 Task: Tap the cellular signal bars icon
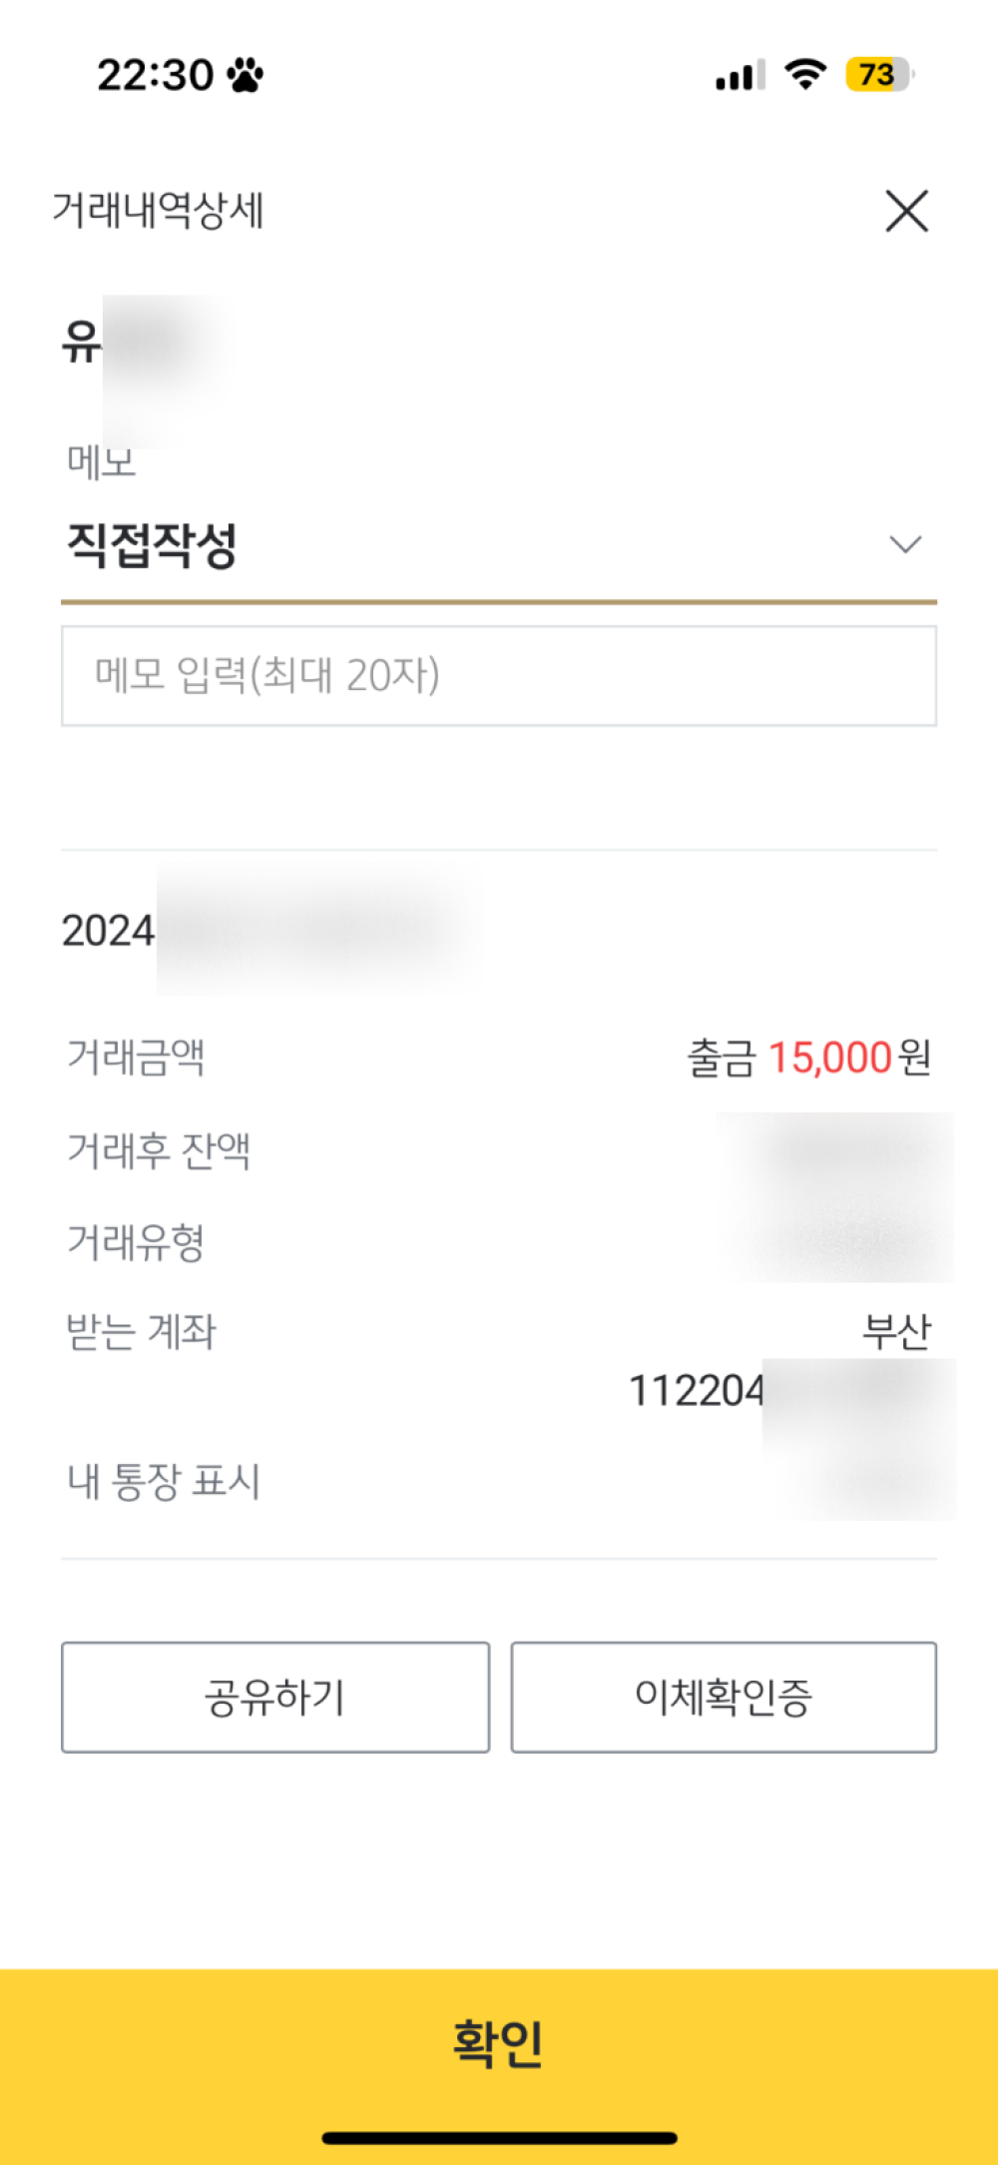click(740, 76)
